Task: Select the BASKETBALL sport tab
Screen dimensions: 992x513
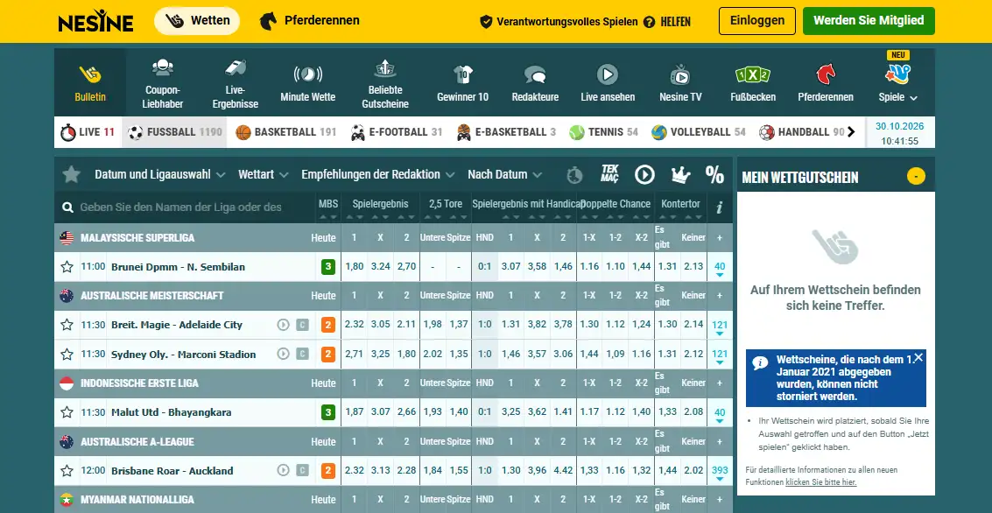Action: (286, 132)
